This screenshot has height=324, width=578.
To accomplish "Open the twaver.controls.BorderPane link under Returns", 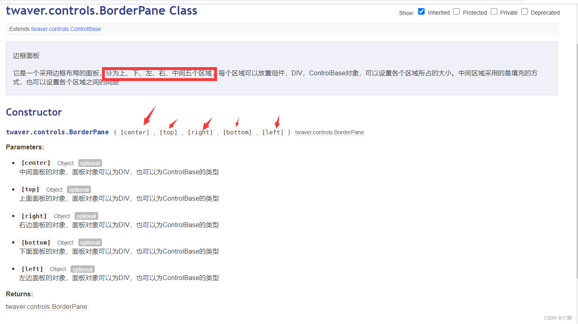I will point(47,307).
